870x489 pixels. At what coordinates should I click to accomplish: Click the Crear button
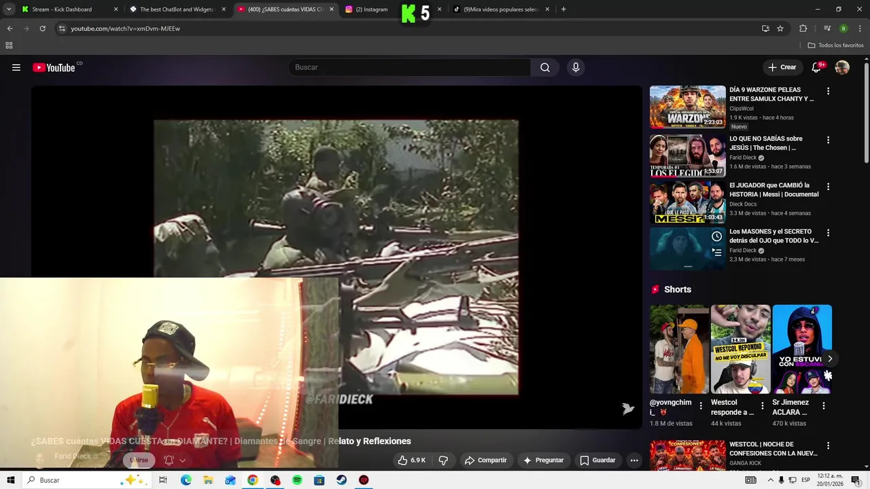[x=782, y=67]
